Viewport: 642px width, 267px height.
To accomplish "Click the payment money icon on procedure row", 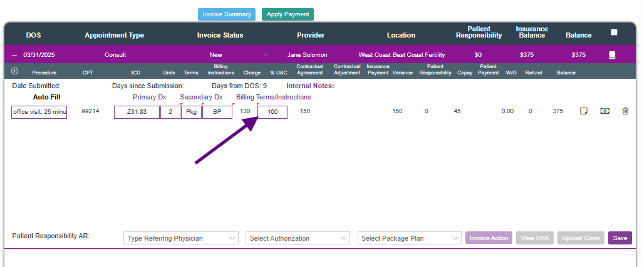I will [604, 111].
